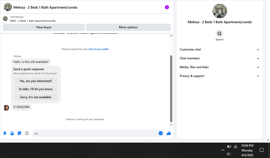Click the chat scrollbar down arrow
The image size is (270, 158).
[171, 125]
